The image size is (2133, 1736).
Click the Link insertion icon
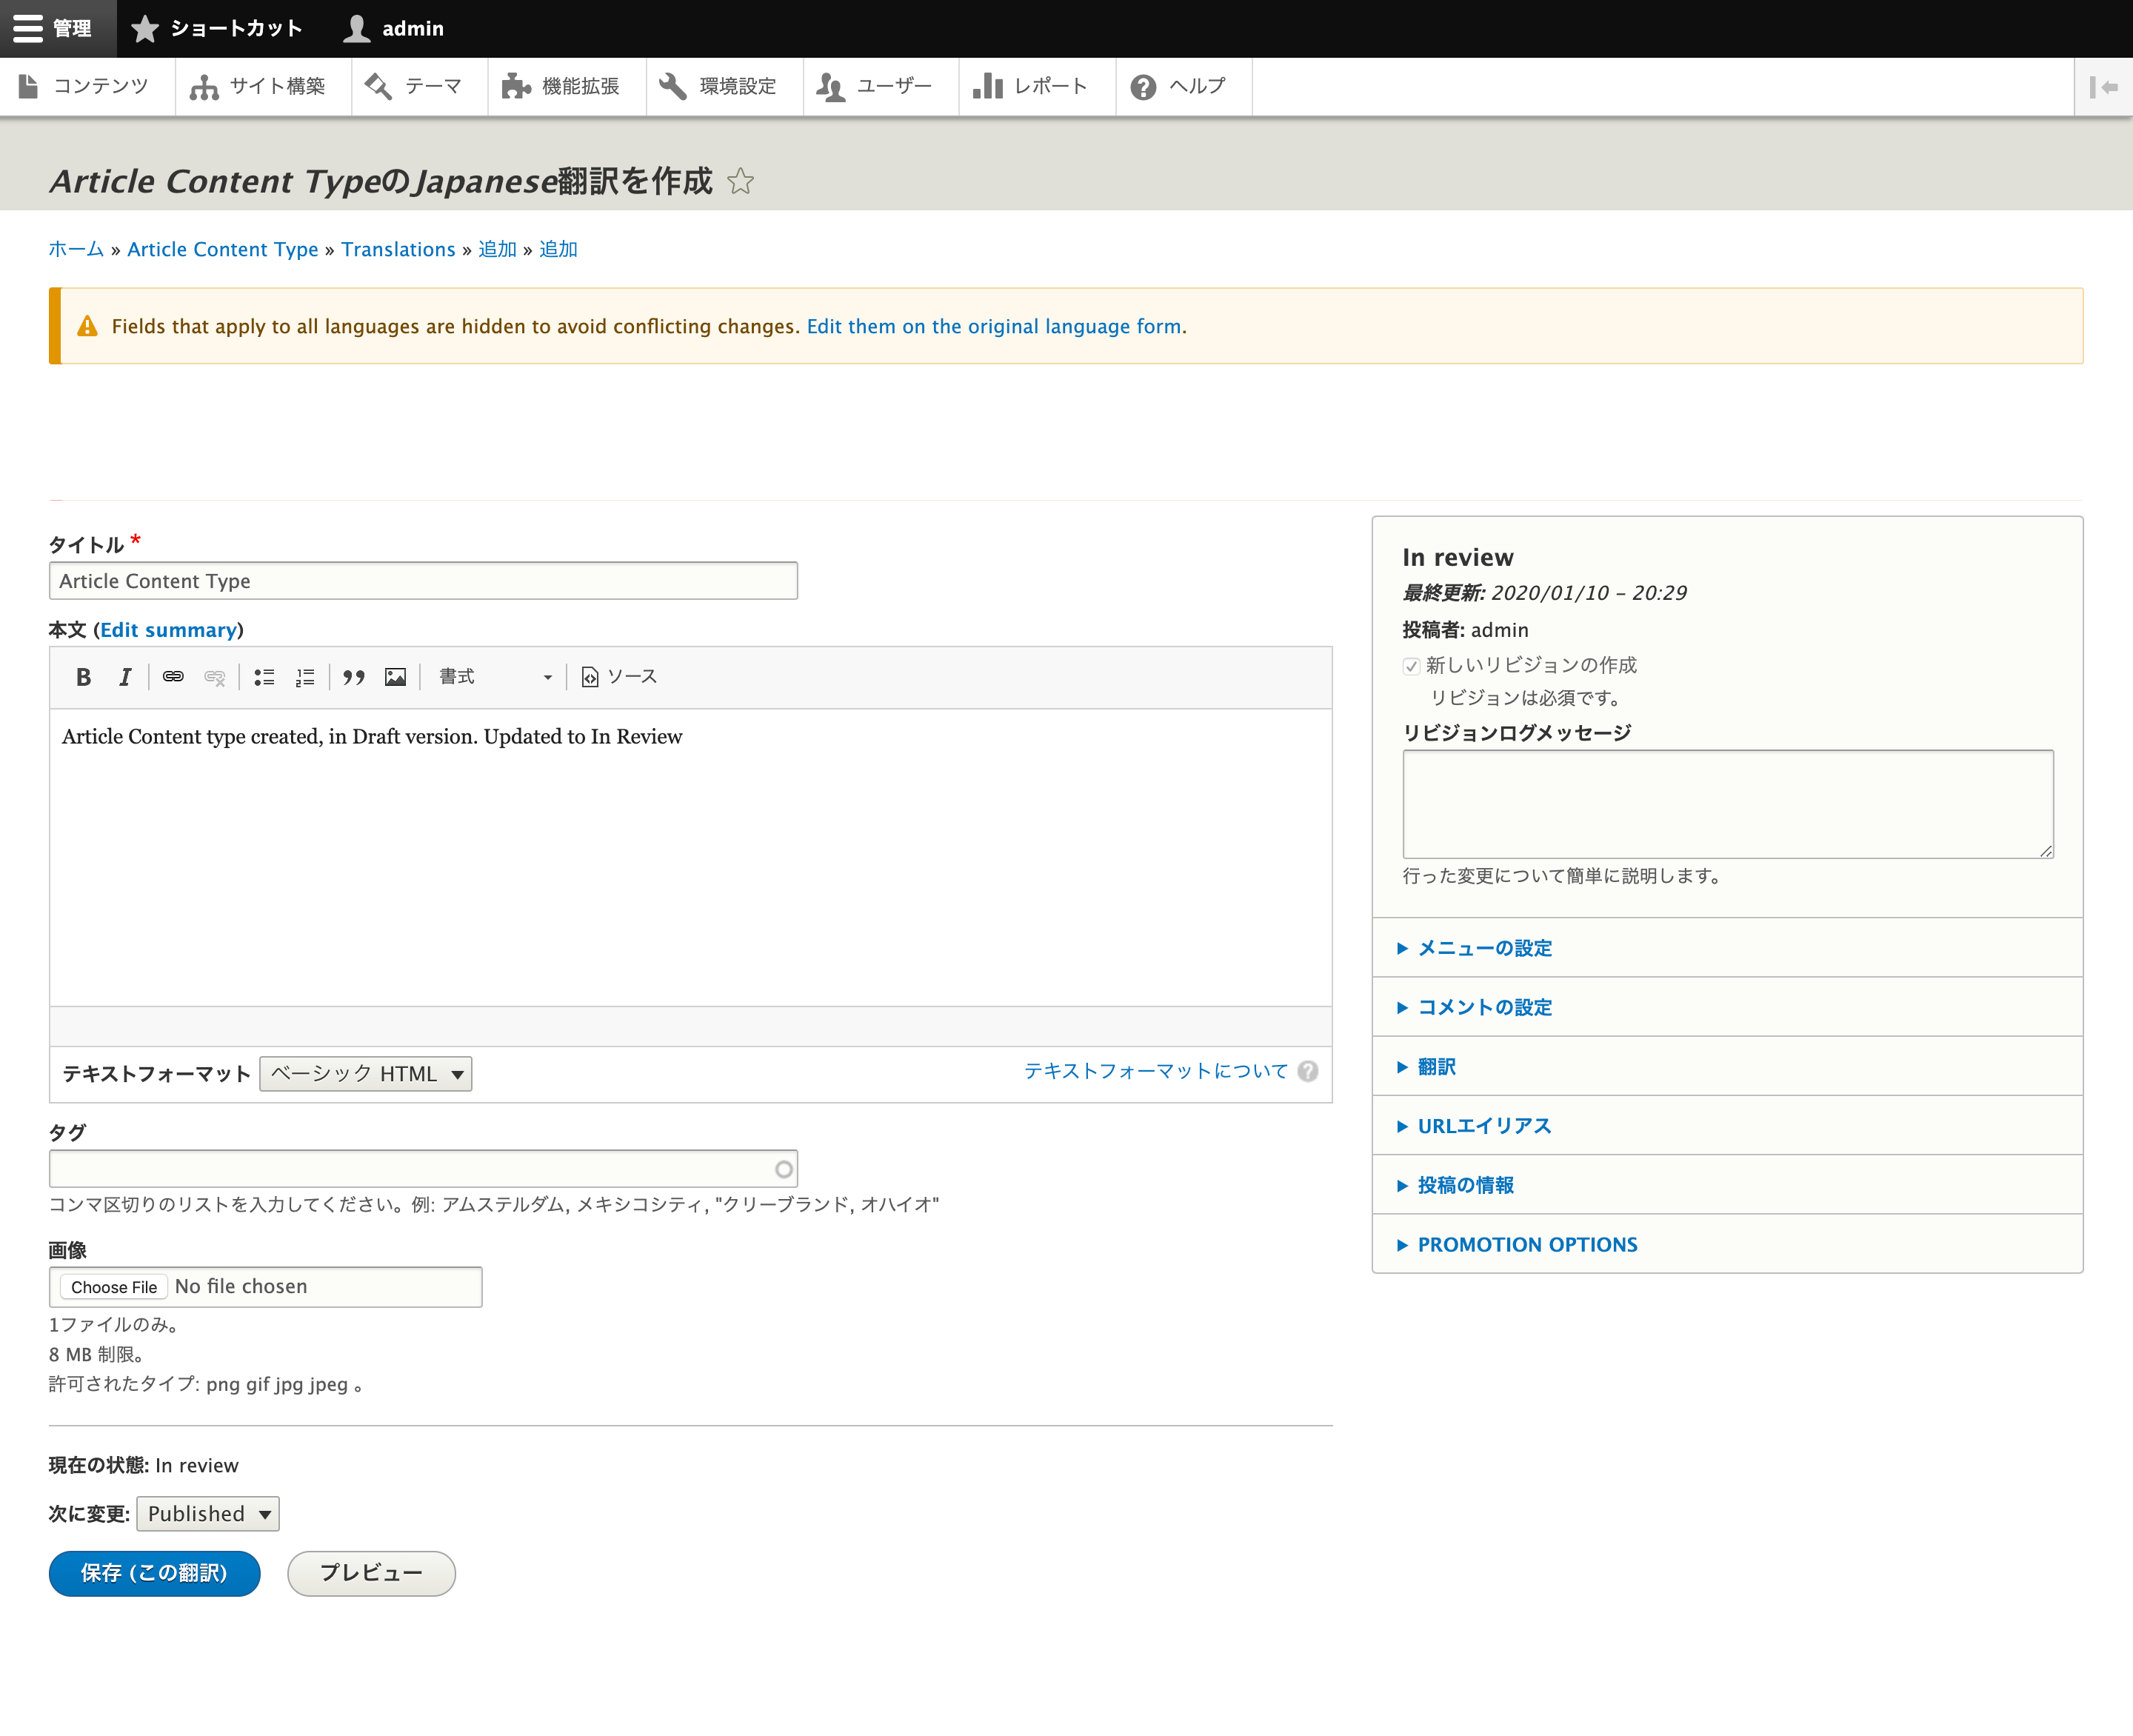[173, 677]
